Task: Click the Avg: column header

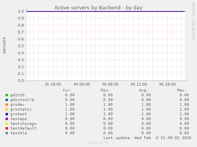Action: (x=143, y=90)
